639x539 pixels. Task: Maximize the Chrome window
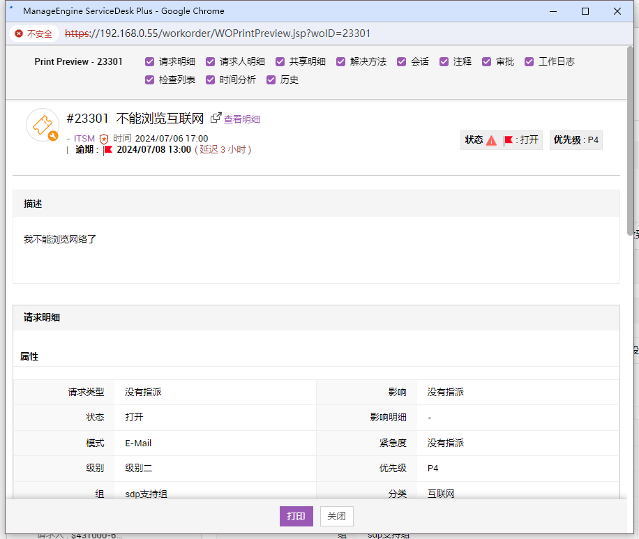click(585, 11)
